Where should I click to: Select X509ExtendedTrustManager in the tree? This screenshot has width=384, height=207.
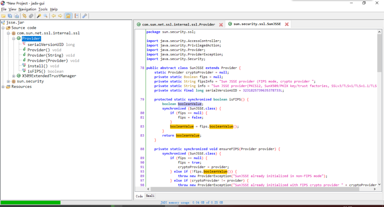coord(49,76)
